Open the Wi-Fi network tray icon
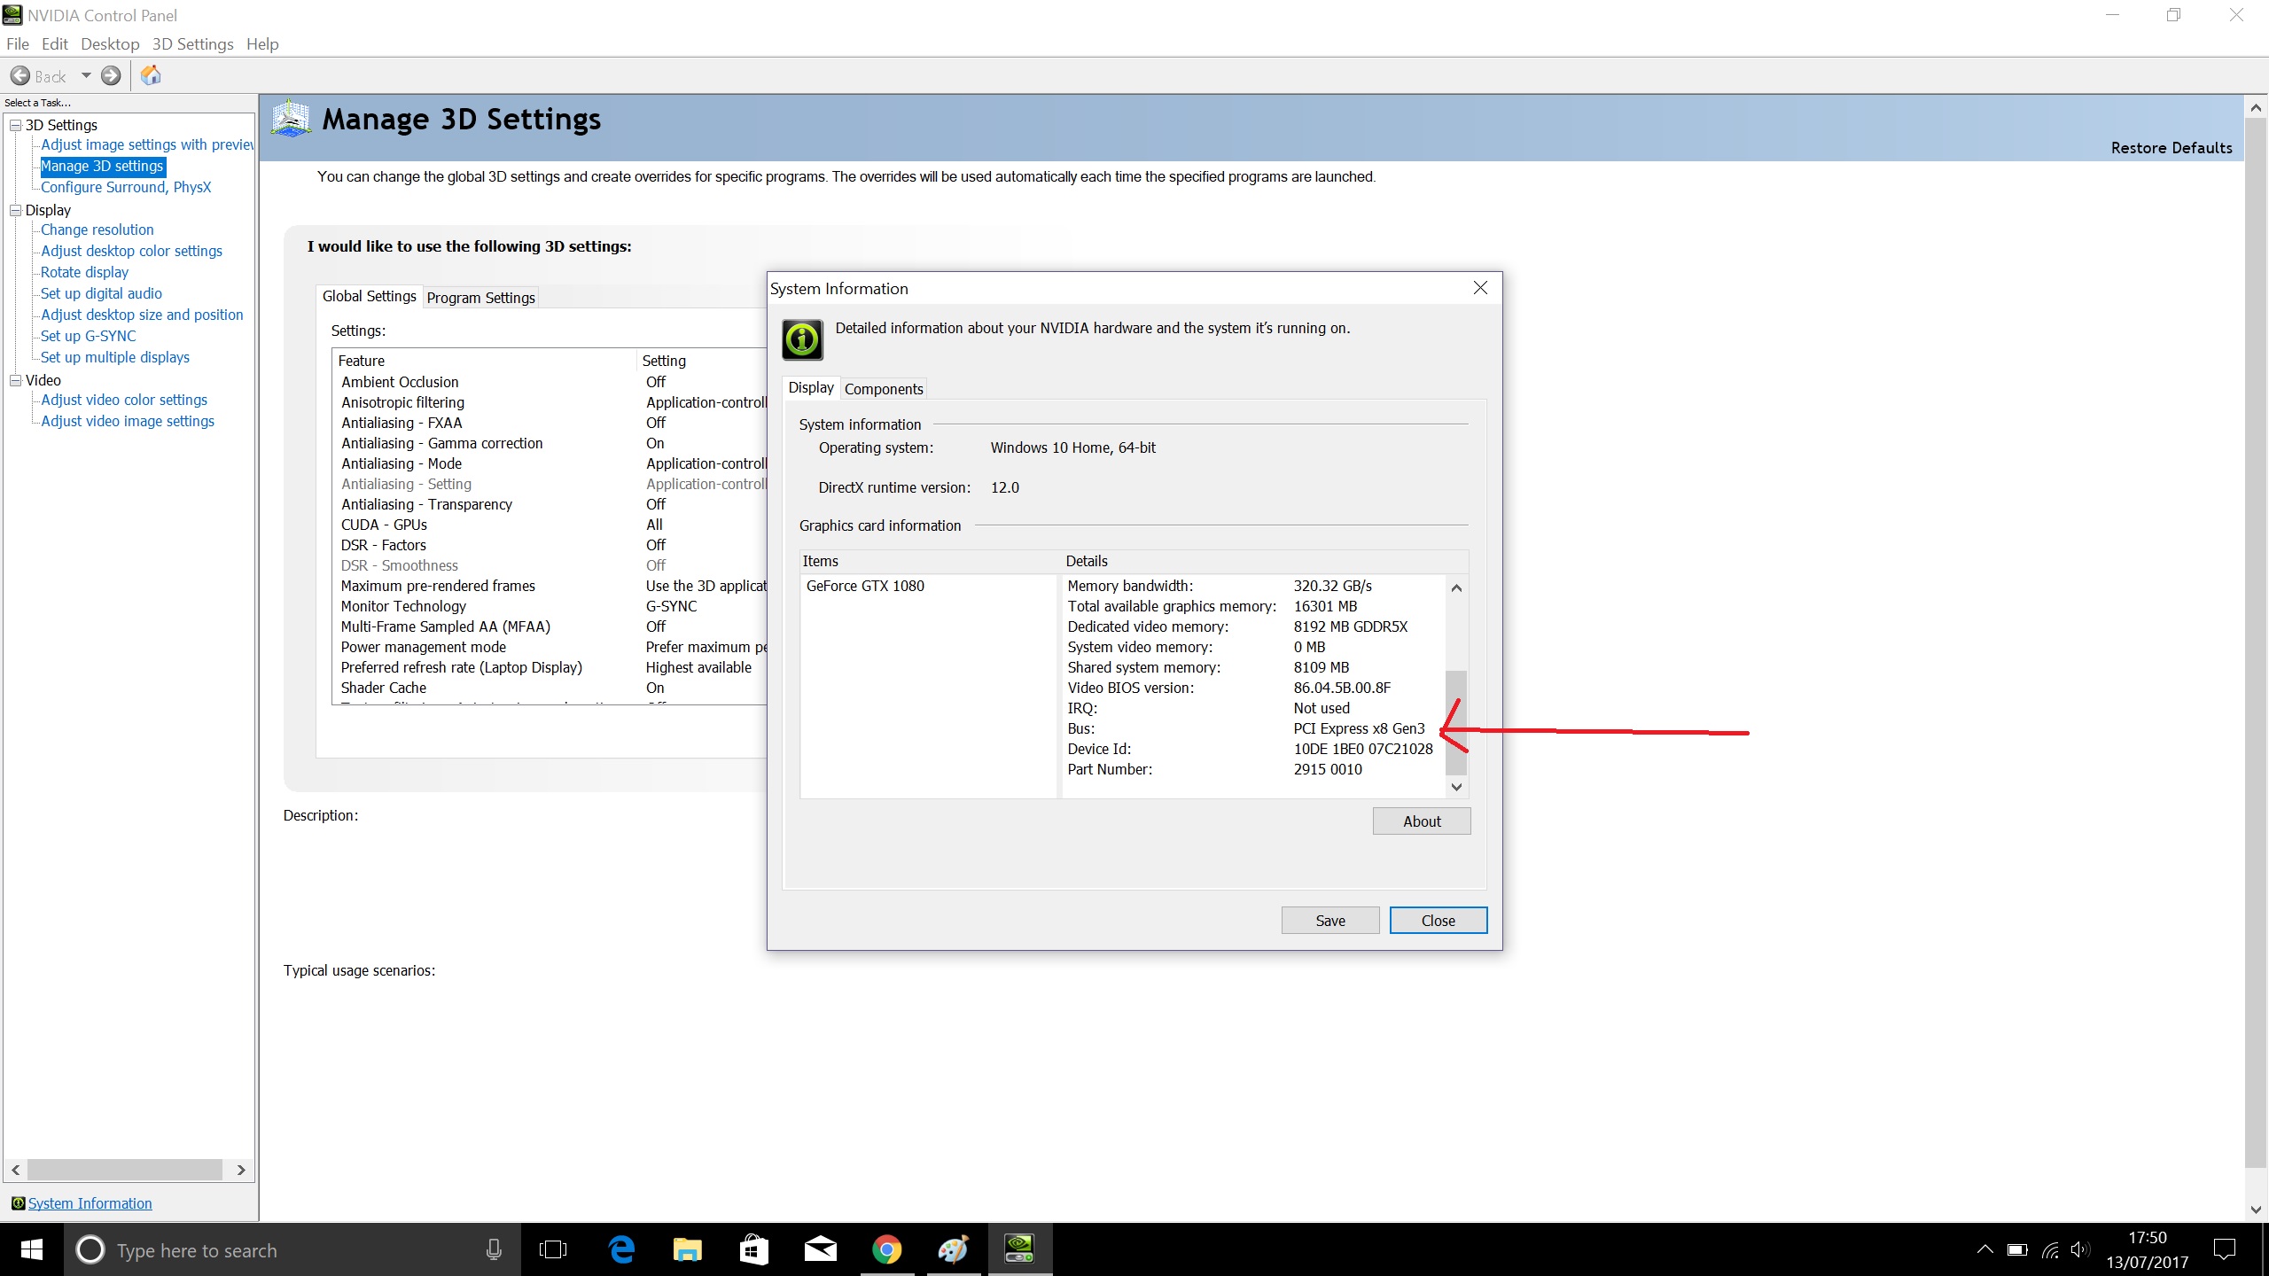 pos(2050,1250)
